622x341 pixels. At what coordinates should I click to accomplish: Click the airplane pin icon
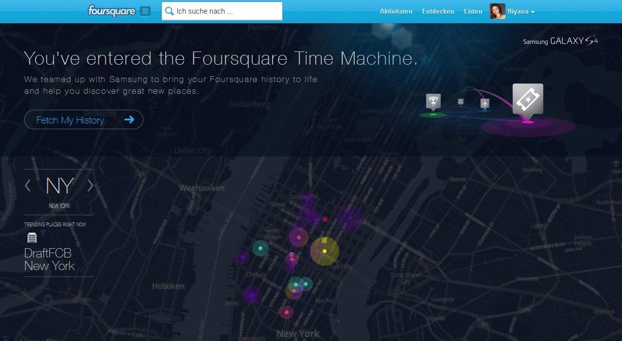pyautogui.click(x=485, y=104)
